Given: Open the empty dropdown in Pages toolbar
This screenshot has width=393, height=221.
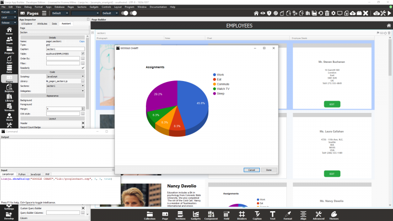Looking at the screenshot, I should (85, 13).
